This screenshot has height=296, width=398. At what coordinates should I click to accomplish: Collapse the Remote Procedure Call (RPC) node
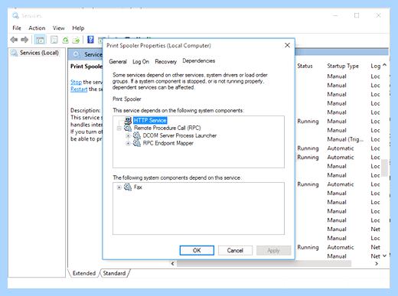[x=119, y=128]
